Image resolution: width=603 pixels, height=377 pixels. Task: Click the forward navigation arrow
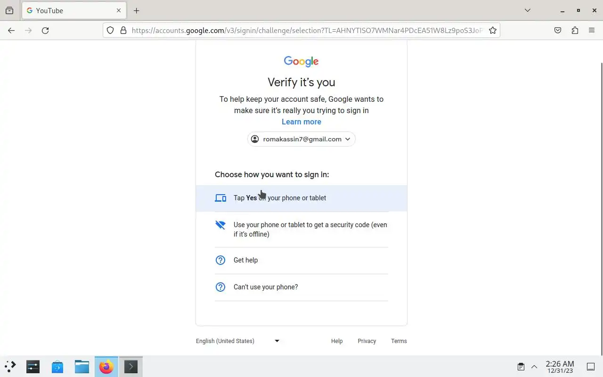[28, 30]
